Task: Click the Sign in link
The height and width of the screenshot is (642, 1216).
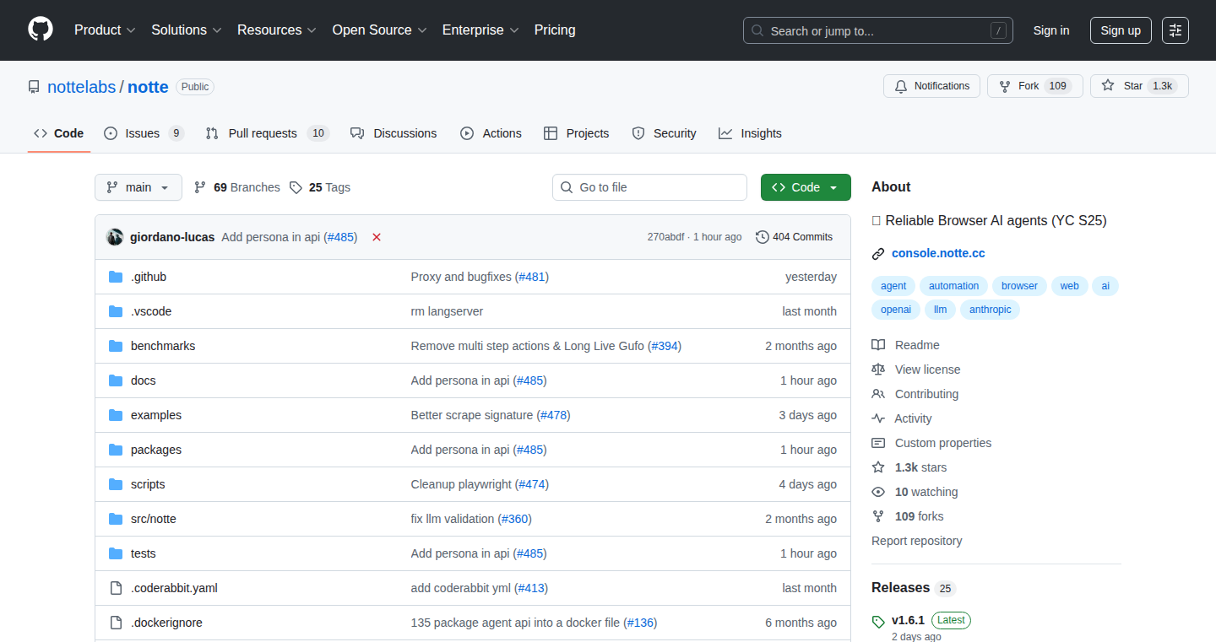Action: point(1051,30)
